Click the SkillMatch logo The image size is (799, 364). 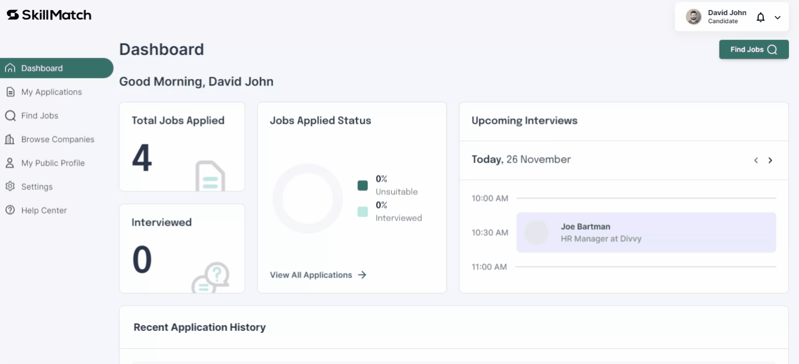[x=49, y=15]
